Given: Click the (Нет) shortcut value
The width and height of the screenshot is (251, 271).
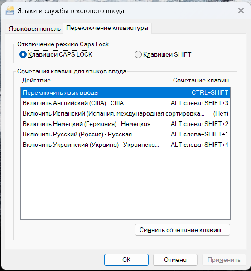Looking at the screenshot, I should 221,114.
